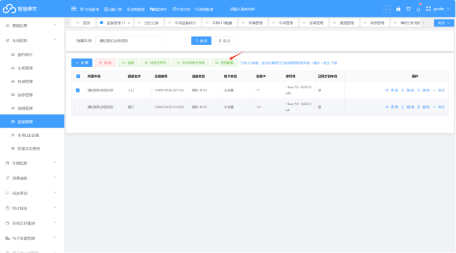The height and width of the screenshot is (253, 456).
Task: Click the 所属车场 input field
Action: 129,41
